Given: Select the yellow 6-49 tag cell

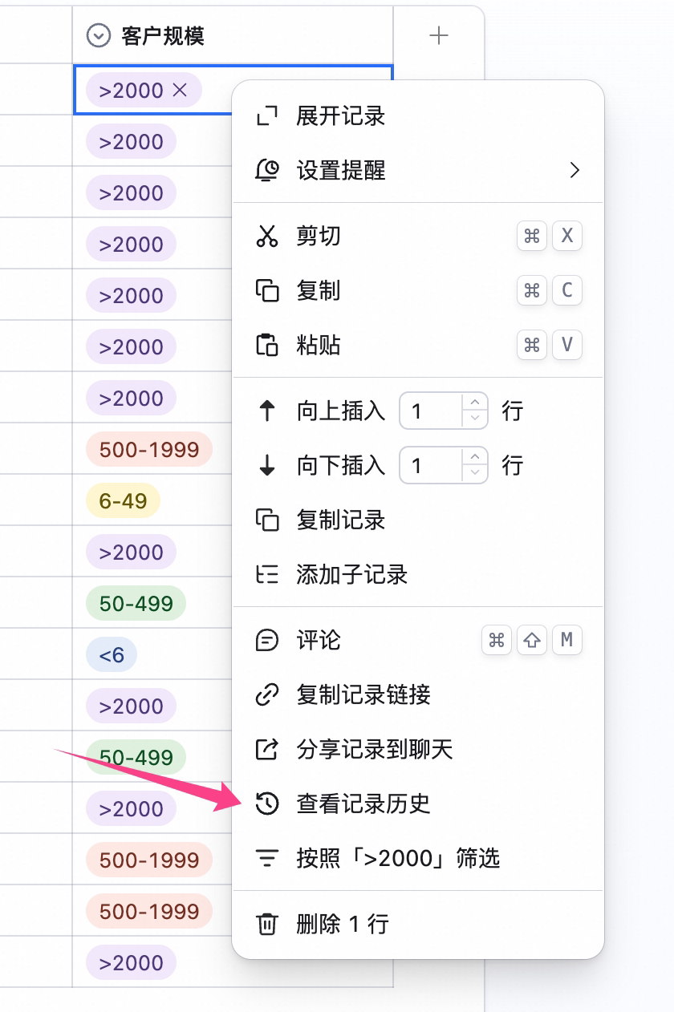Looking at the screenshot, I should point(123,501).
